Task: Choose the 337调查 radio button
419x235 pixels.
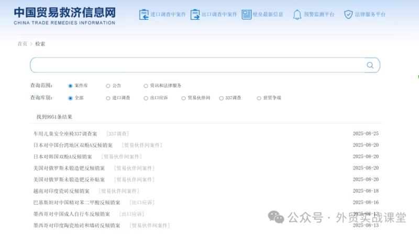Action: pos(222,98)
